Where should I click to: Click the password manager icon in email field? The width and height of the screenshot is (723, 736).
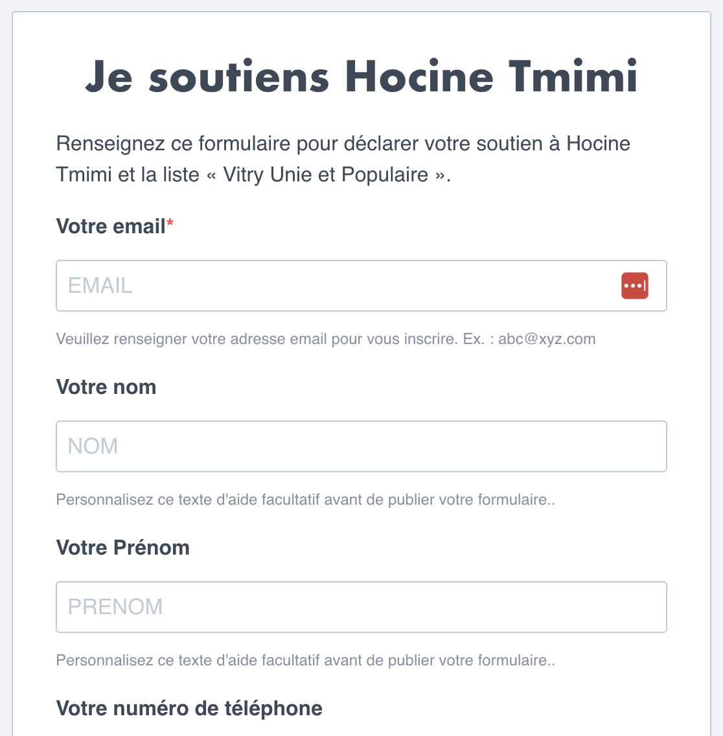[x=634, y=286]
